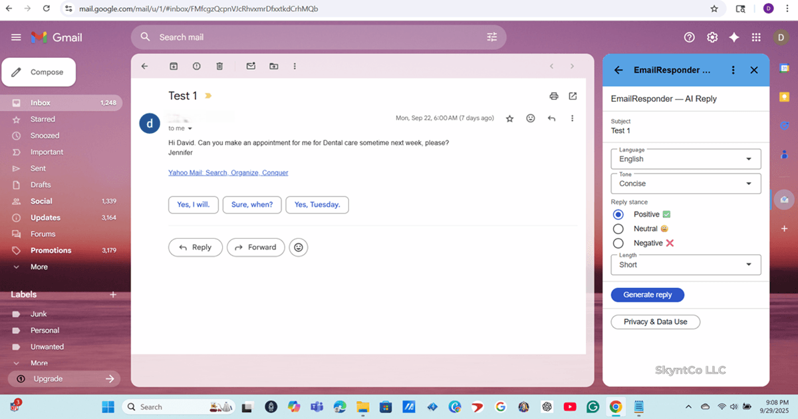Move the email to another folder
Image resolution: width=798 pixels, height=419 pixels.
click(273, 66)
